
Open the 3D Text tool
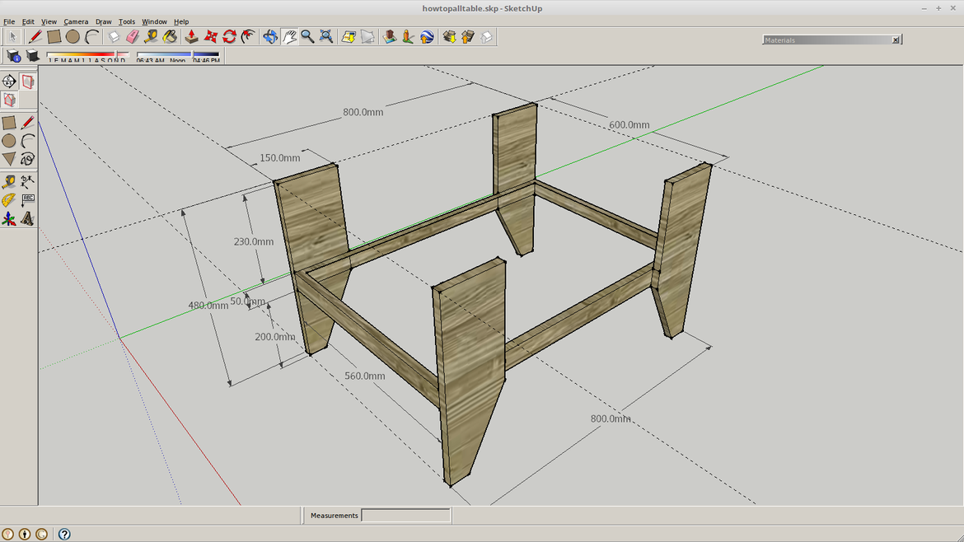(x=27, y=219)
